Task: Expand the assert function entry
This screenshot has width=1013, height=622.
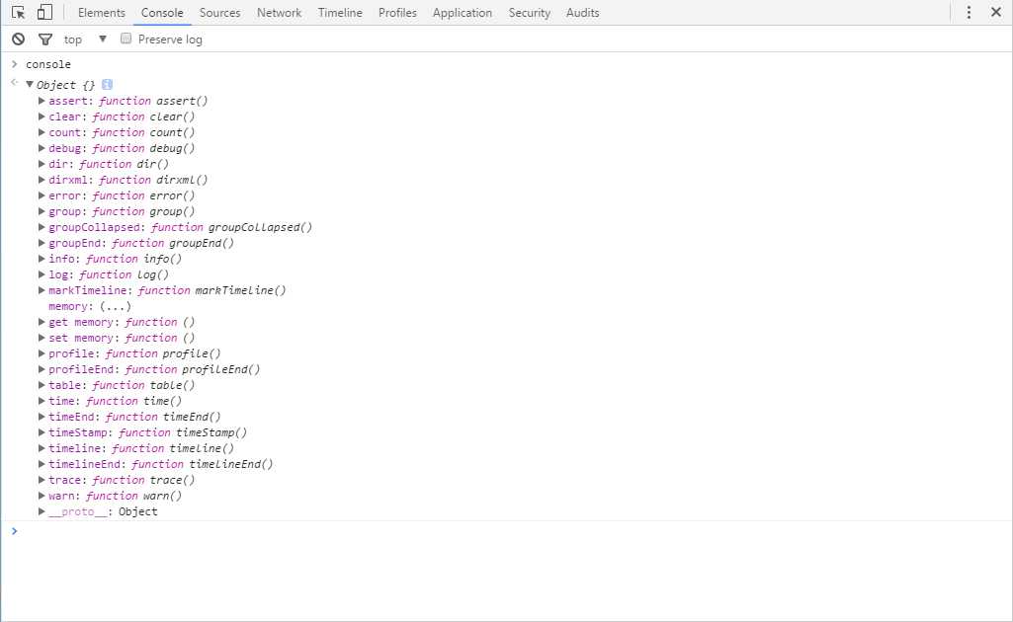Action: coord(42,101)
